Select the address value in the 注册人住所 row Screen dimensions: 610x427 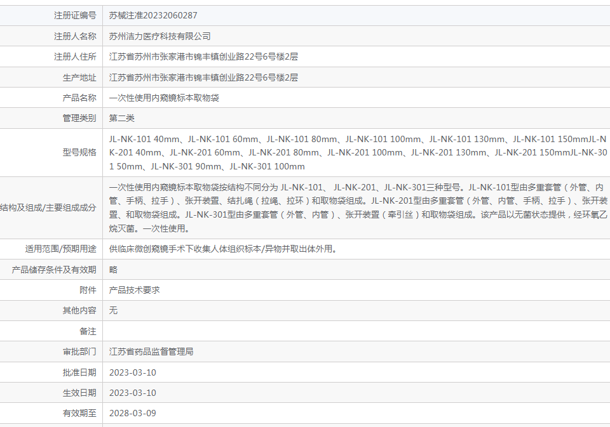pos(203,56)
